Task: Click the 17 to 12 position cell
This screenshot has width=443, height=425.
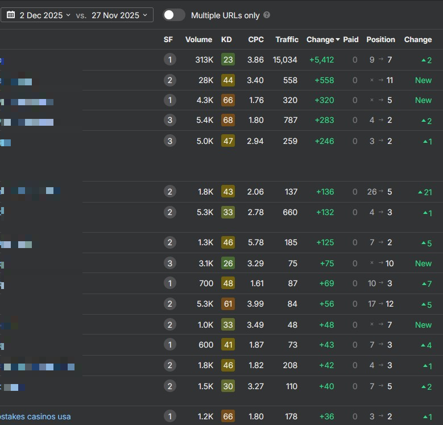Action: 380,304
